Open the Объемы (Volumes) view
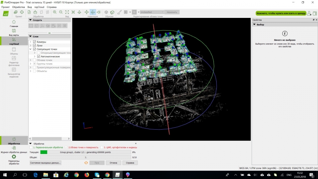The width and height of the screenshot is (318, 179). (14, 51)
